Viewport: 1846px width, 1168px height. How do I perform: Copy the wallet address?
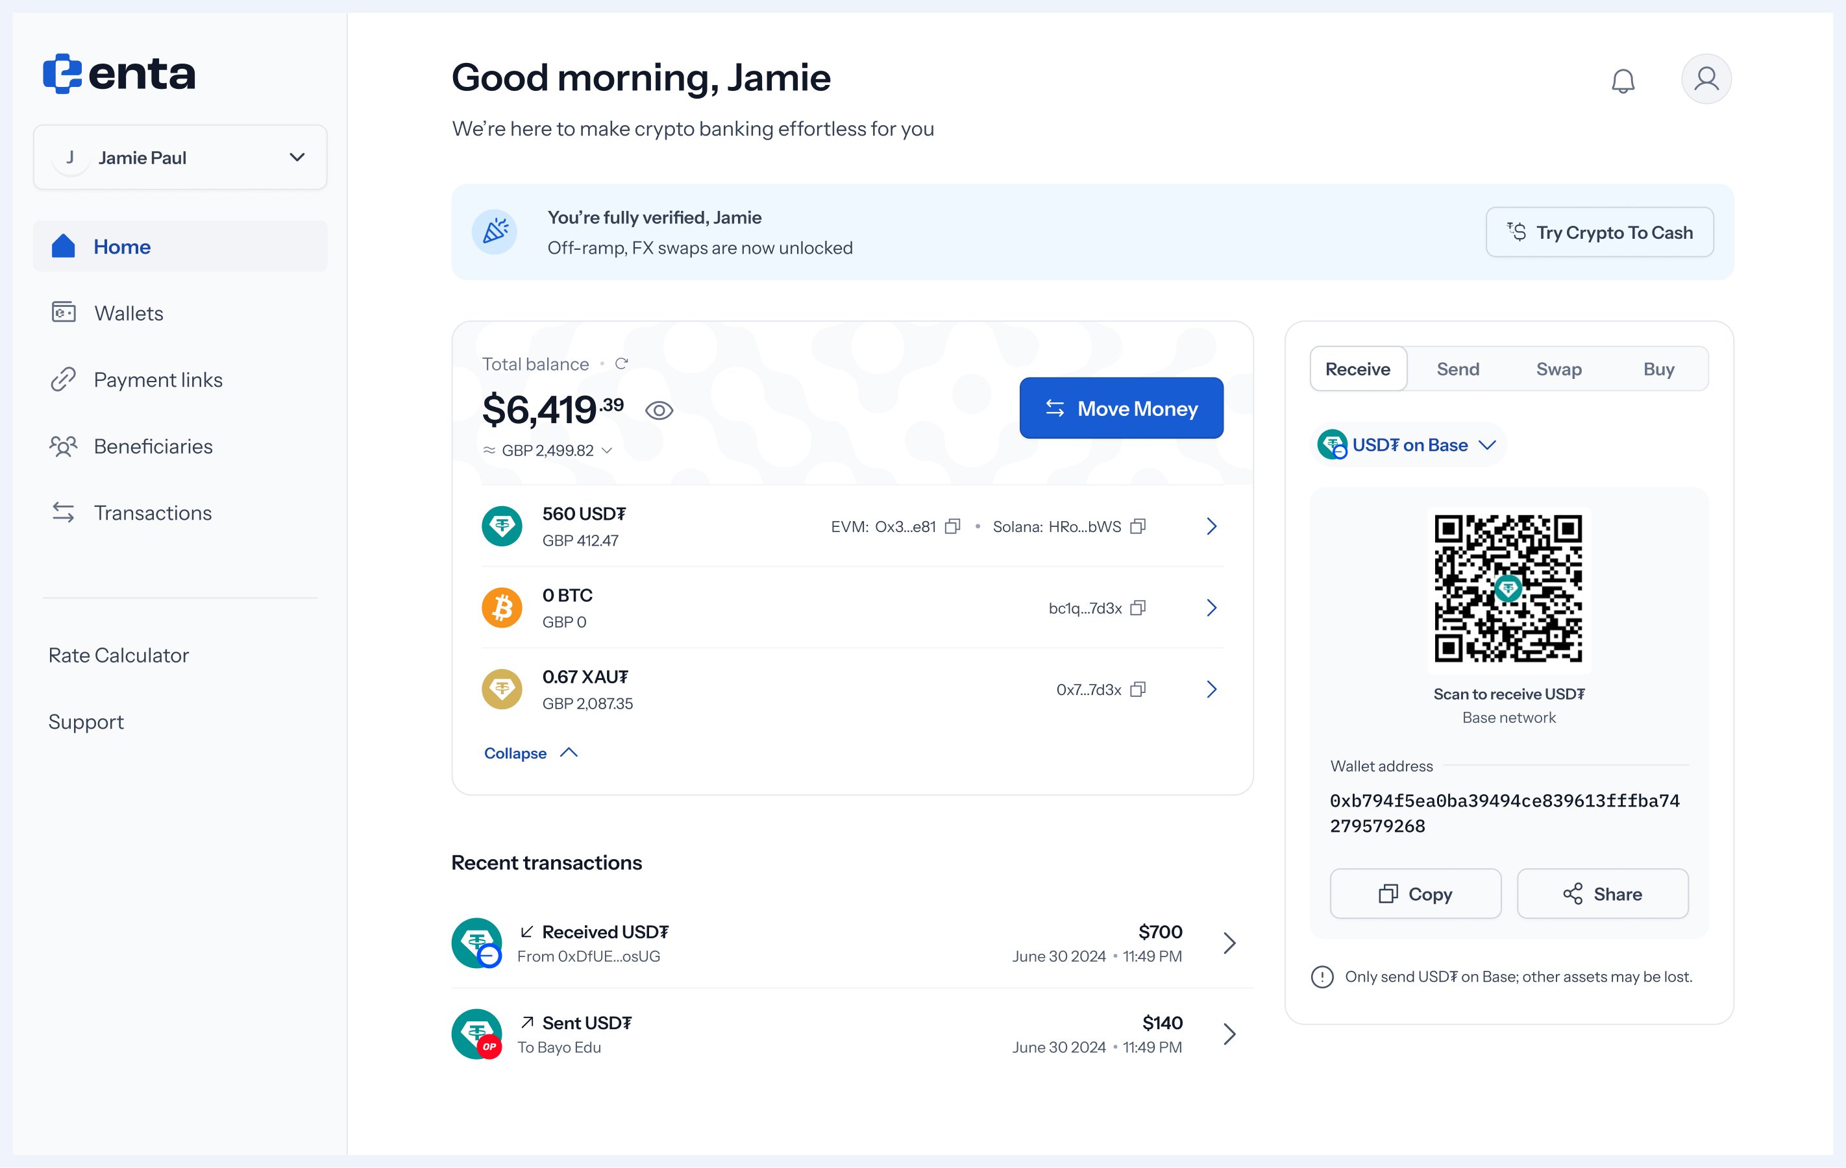1415,894
